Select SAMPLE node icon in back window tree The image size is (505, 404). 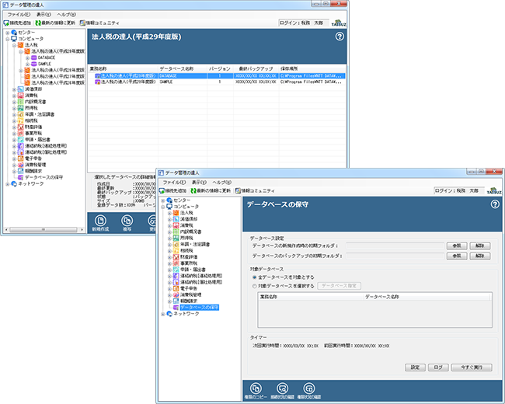34,64
